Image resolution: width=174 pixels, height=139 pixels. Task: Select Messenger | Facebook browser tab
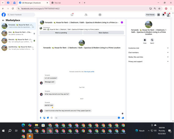[33, 3]
